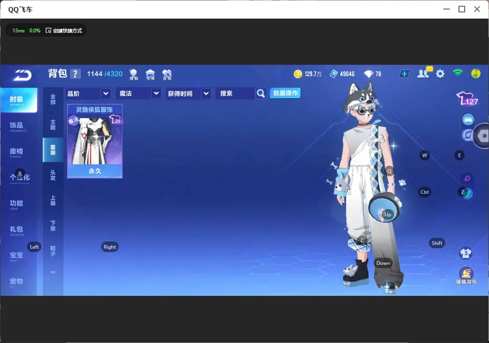Image resolution: width=489 pixels, height=343 pixels.
Task: Choose the 套装 suit subcategory
Action: pos(53,150)
